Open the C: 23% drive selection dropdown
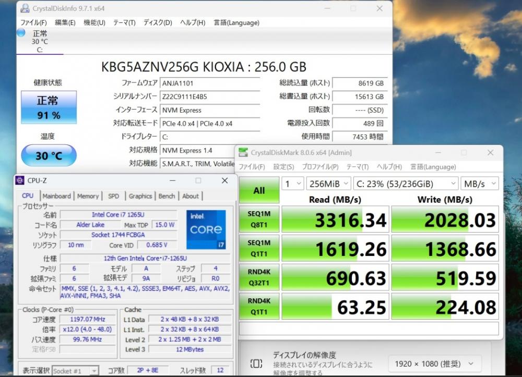This screenshot has height=377, width=522. click(x=405, y=184)
